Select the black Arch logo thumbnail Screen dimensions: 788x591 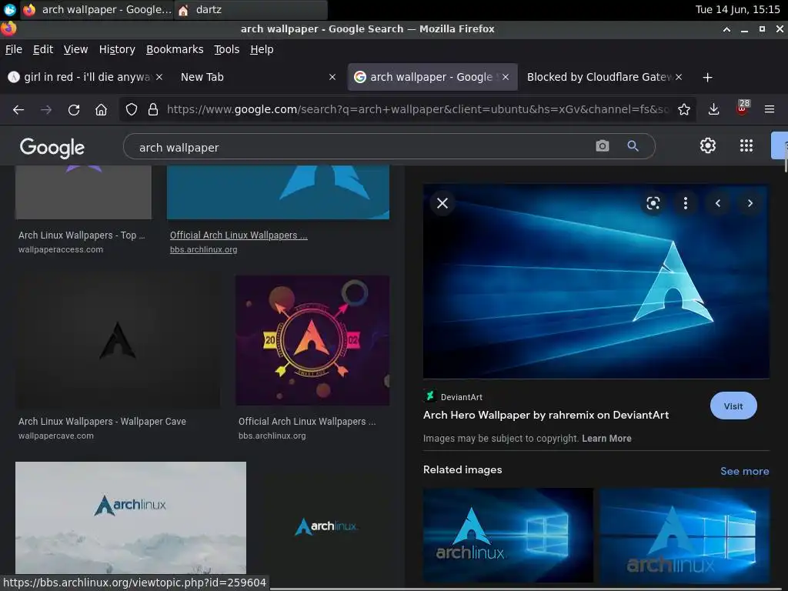point(118,342)
